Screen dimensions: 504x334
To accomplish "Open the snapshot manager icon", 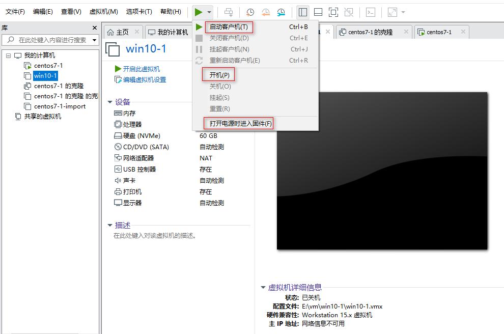I will pyautogui.click(x=281, y=12).
